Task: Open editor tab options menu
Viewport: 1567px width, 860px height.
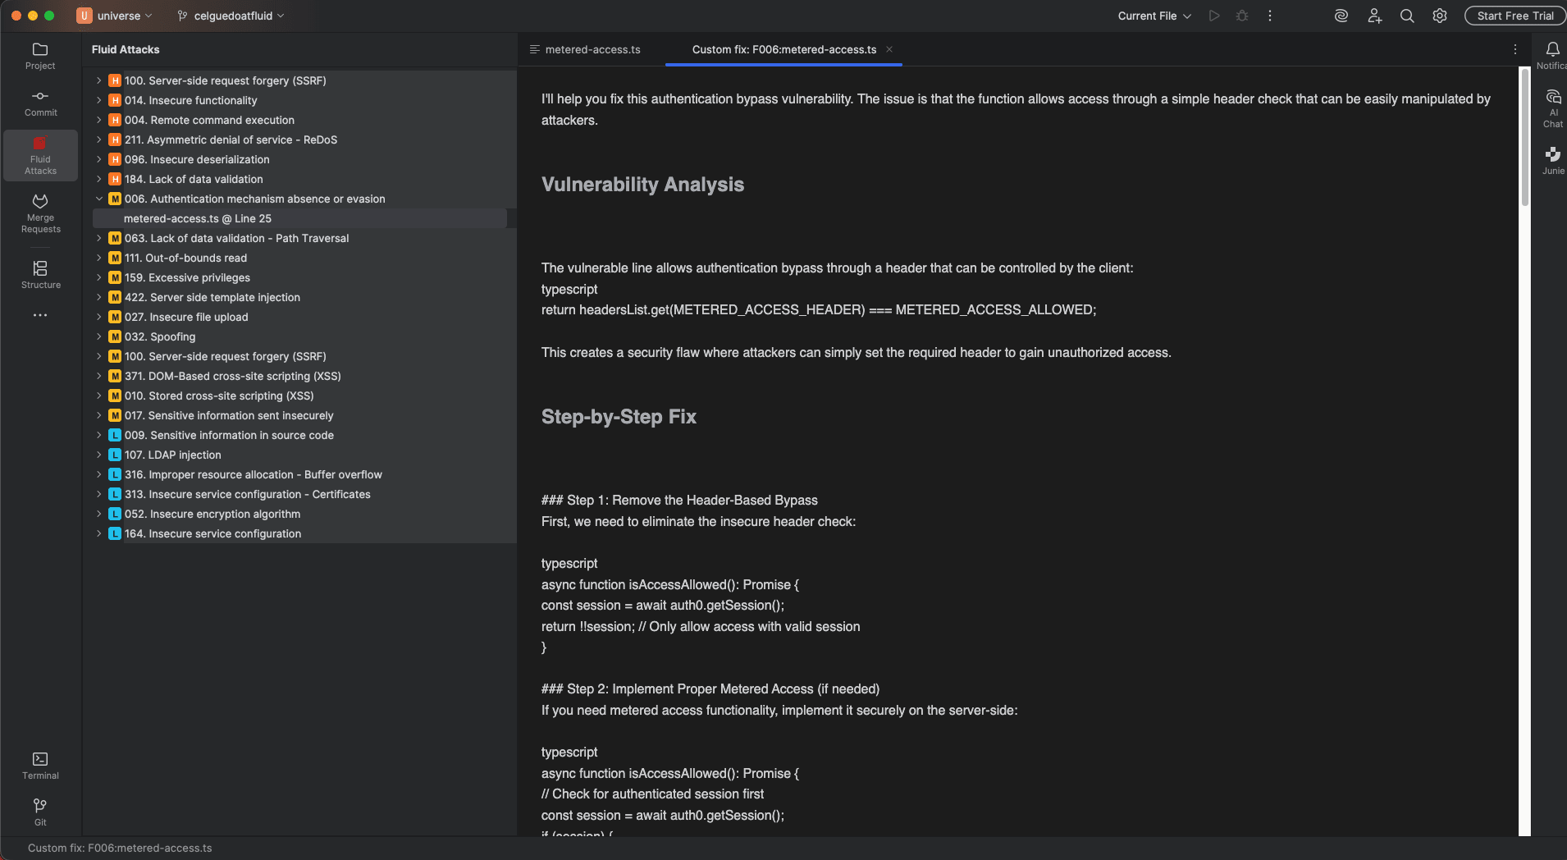Action: [x=1515, y=49]
